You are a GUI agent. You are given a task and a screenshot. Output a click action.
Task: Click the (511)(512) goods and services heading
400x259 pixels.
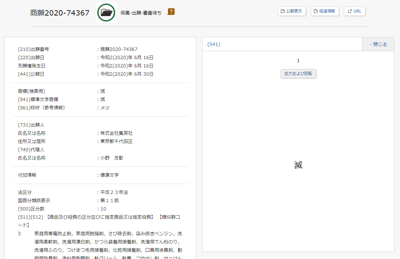99,221
